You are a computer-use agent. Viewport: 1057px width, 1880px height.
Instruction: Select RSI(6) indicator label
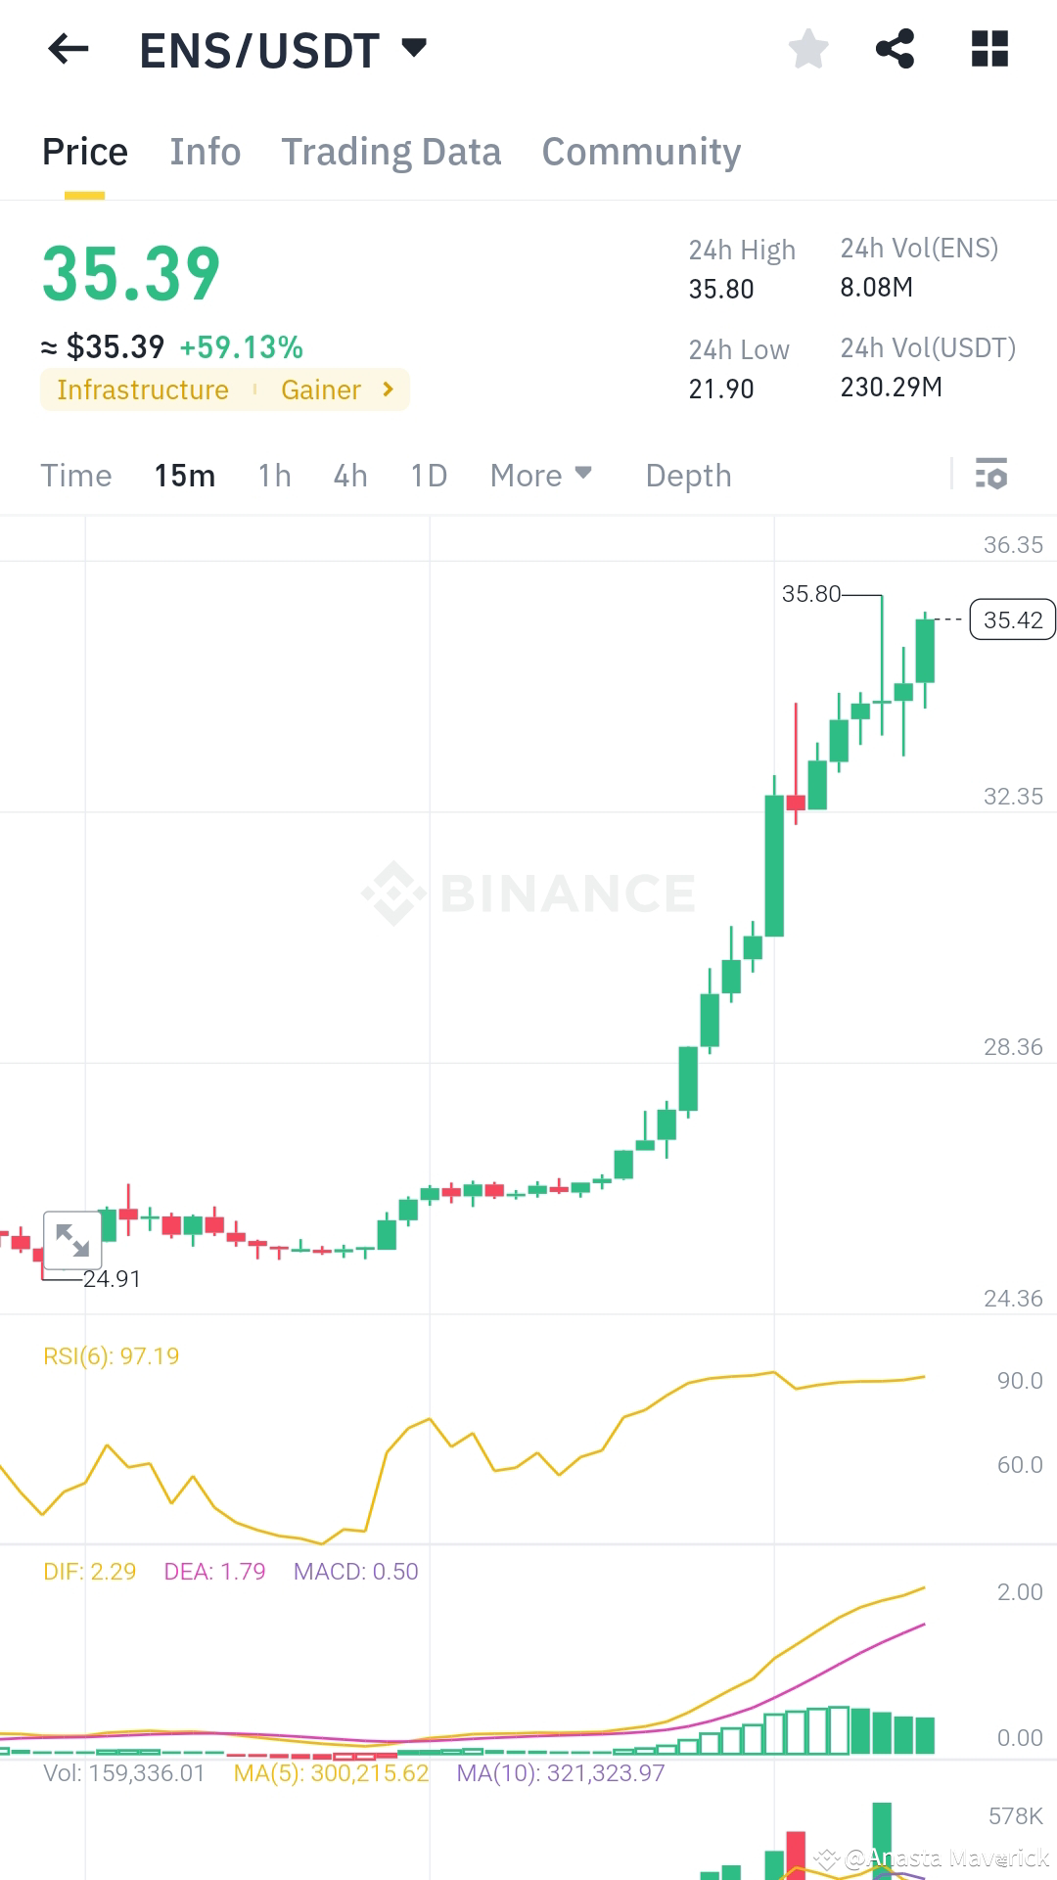click(x=110, y=1355)
